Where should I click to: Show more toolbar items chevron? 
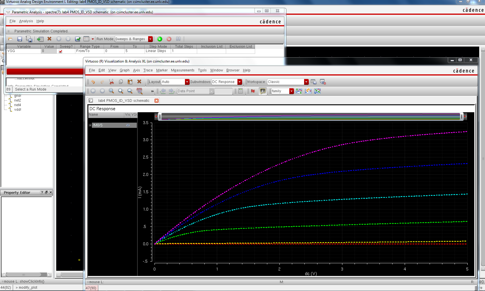pos(152,91)
